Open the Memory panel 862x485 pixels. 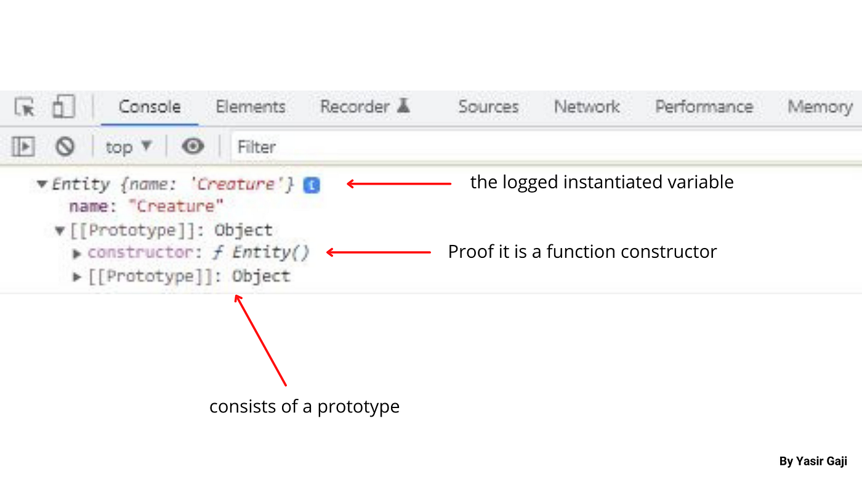coord(820,106)
